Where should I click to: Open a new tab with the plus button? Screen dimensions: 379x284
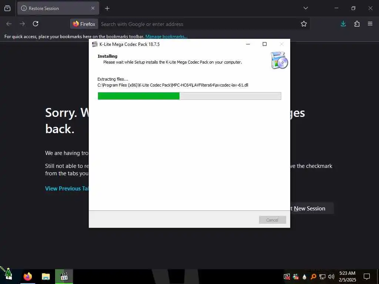107,9
